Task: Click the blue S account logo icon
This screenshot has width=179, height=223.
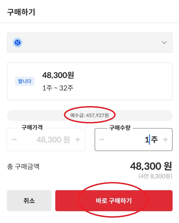Action: pos(18,43)
